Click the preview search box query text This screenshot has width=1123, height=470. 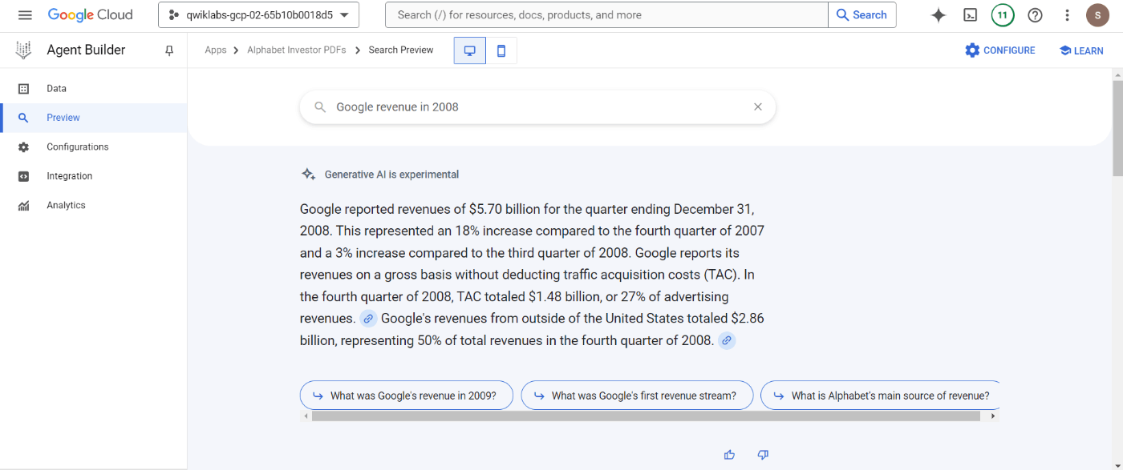[397, 107]
